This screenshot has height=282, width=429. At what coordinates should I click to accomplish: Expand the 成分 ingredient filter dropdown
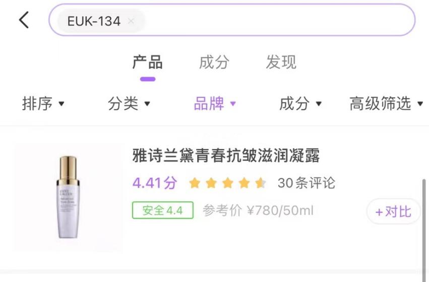click(x=300, y=104)
